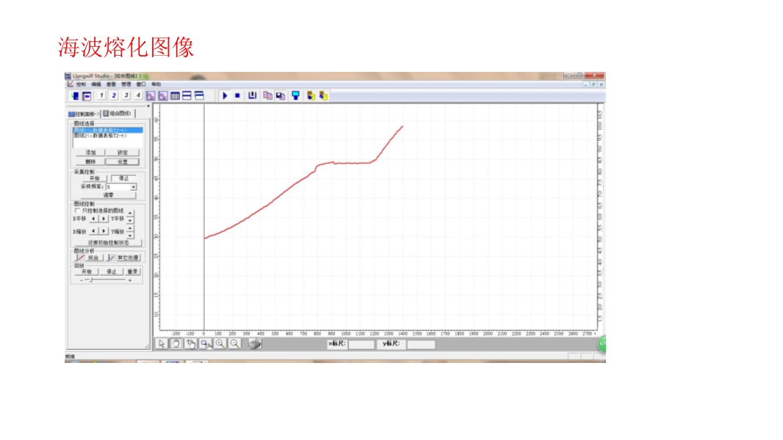The width and height of the screenshot is (783, 440).
Task: Click the stop square icon in toolbar
Action: [237, 95]
